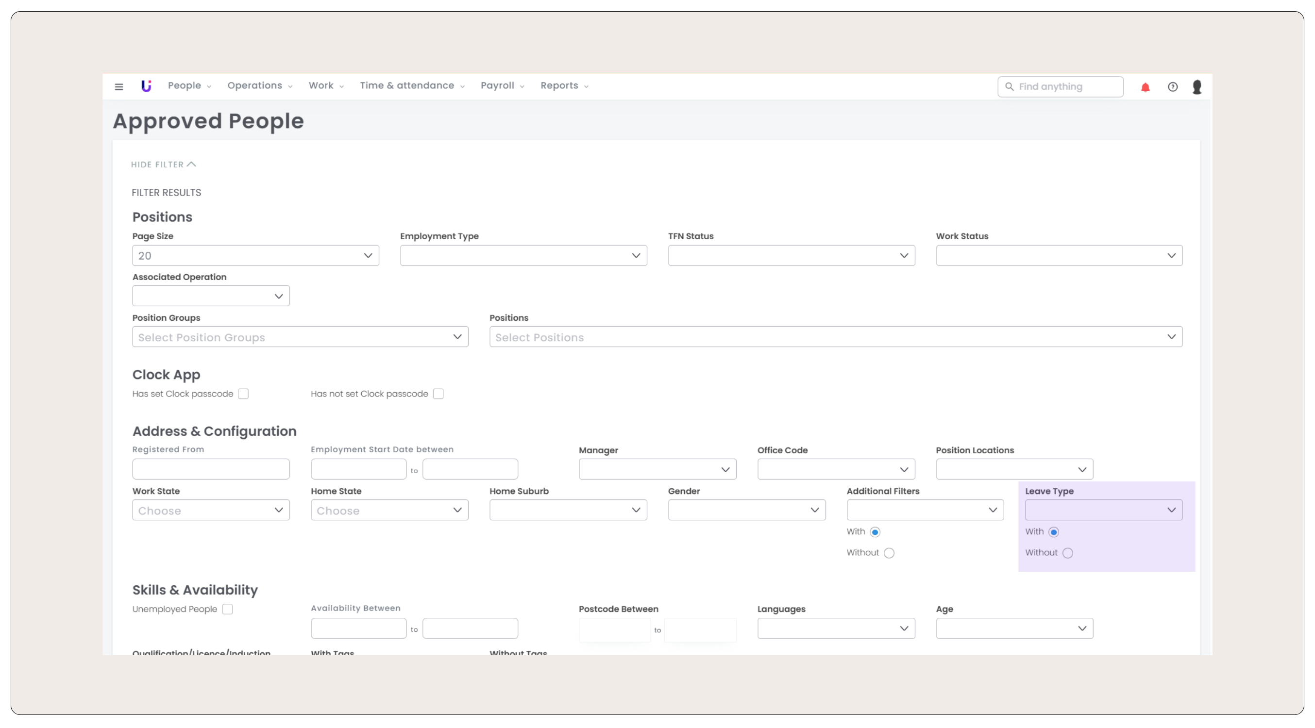The image size is (1315, 728).
Task: Open the People menu
Action: pyautogui.click(x=189, y=86)
